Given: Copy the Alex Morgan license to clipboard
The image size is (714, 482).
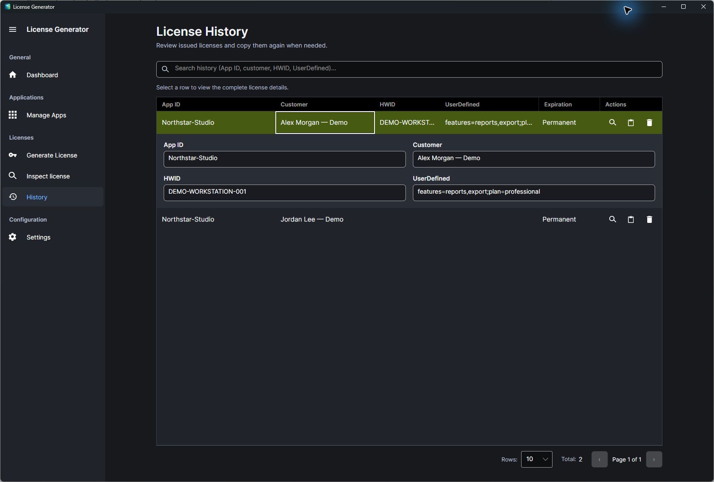Looking at the screenshot, I should pyautogui.click(x=631, y=123).
